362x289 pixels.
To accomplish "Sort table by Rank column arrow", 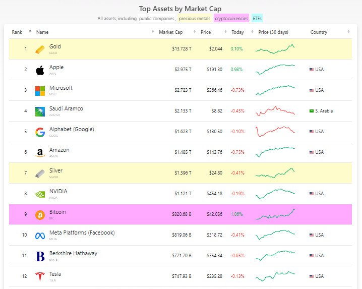I will (30, 31).
